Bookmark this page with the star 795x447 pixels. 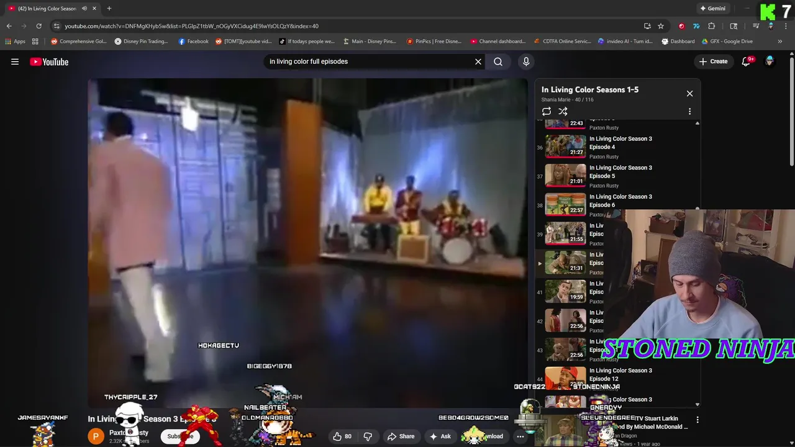(x=661, y=26)
